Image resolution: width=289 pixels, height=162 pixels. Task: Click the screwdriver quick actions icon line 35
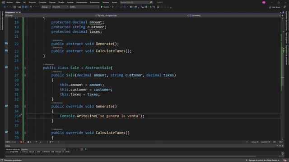pos(20,115)
